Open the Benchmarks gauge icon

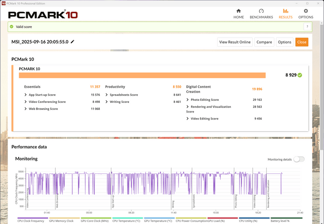pos(261,11)
